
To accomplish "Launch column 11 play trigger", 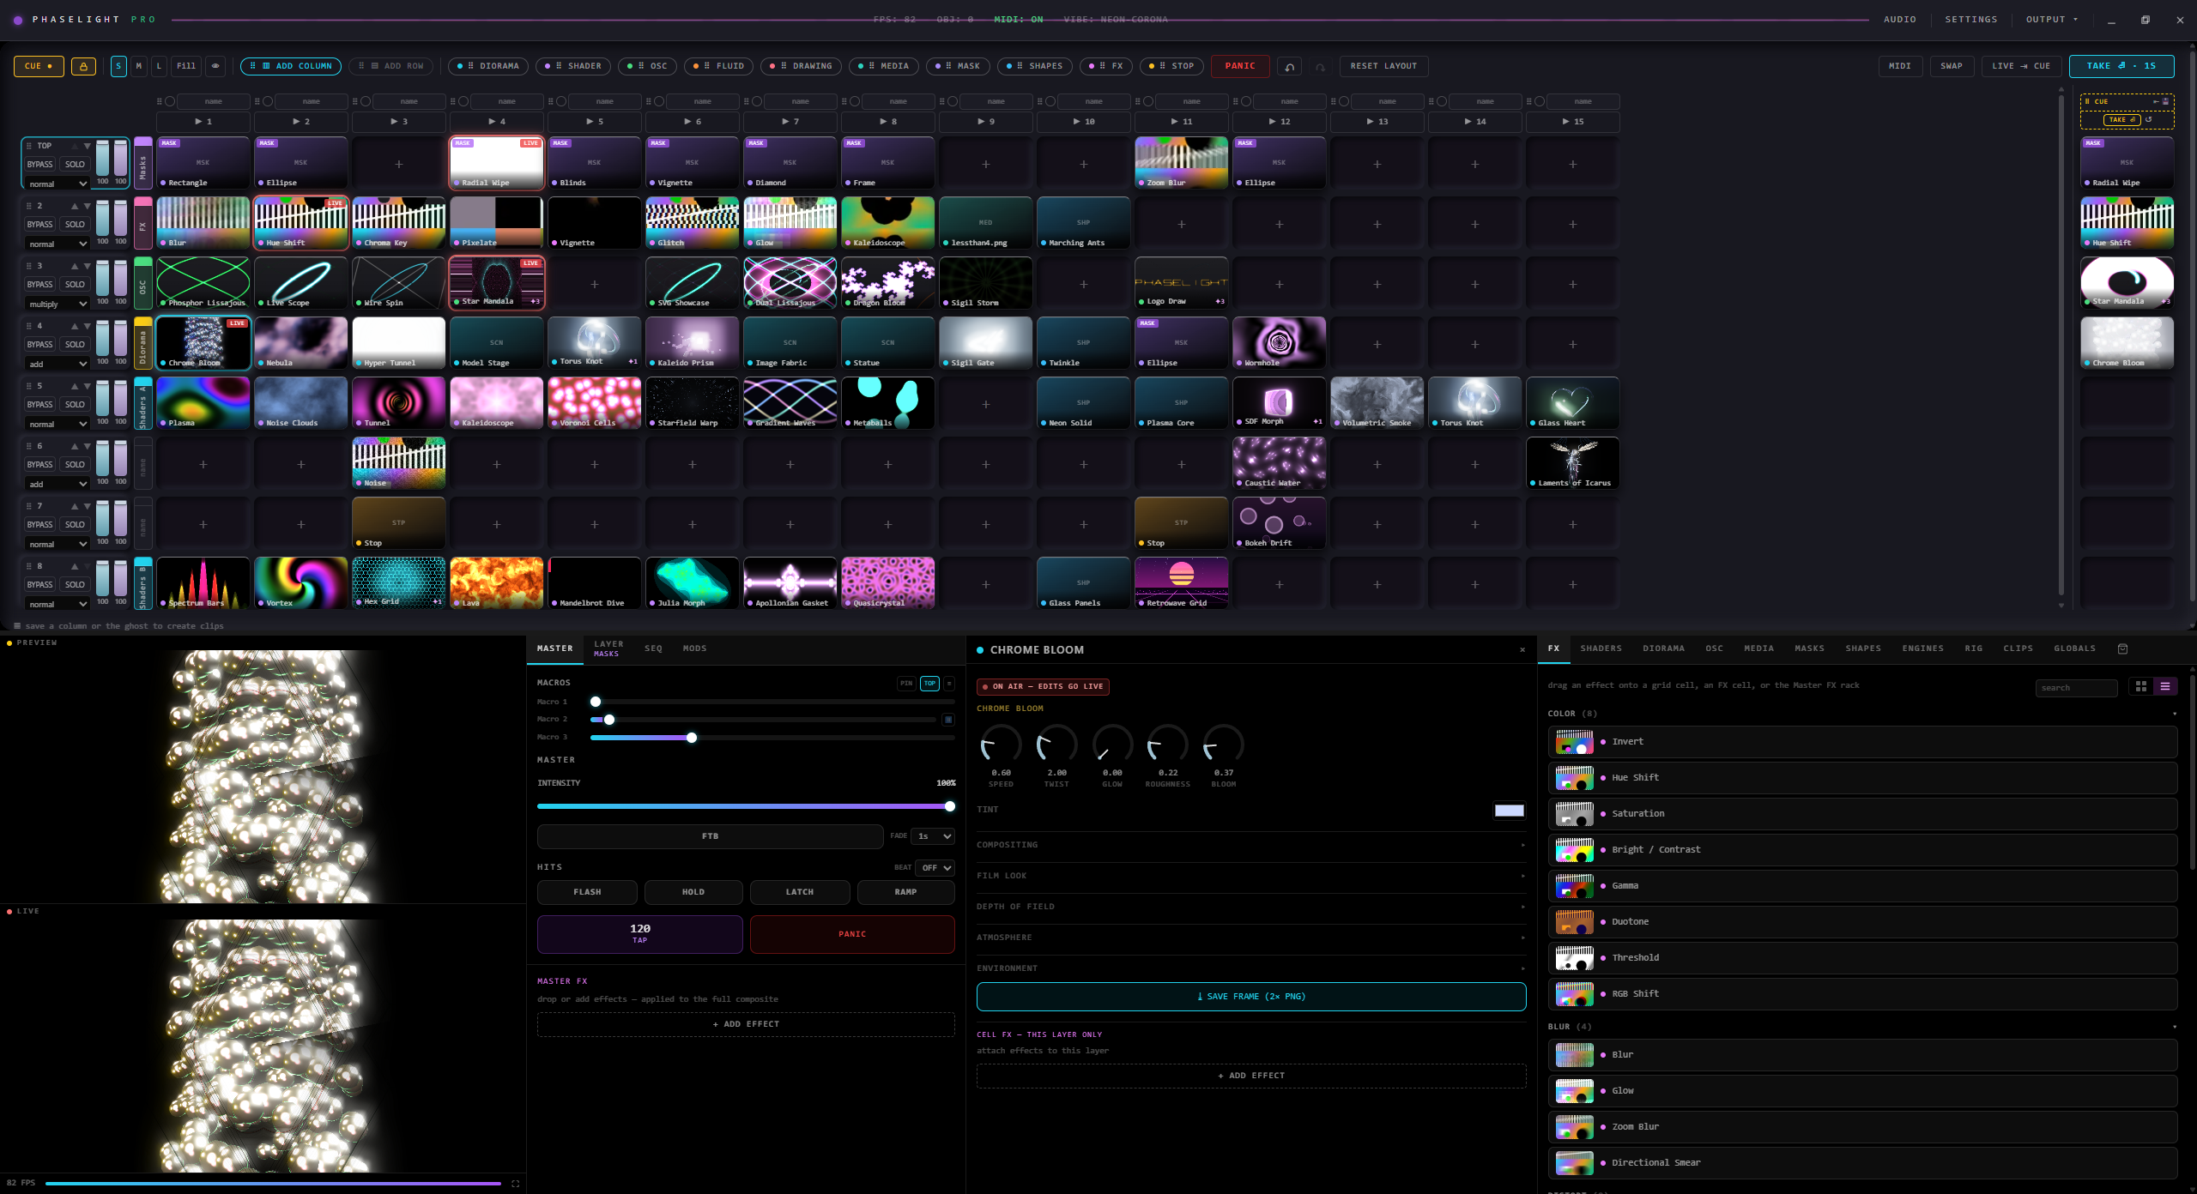I will coord(1181,122).
